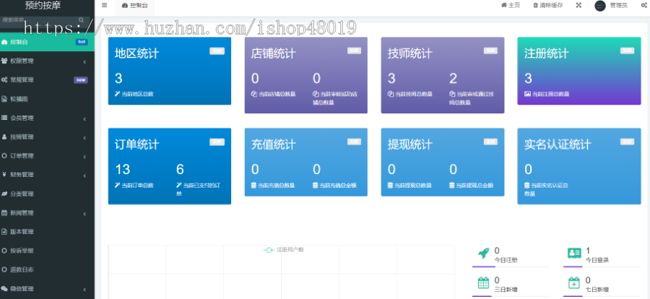Open 技师管理 sidebar menu
Screen dimensions: 650x299
[x=47, y=136]
